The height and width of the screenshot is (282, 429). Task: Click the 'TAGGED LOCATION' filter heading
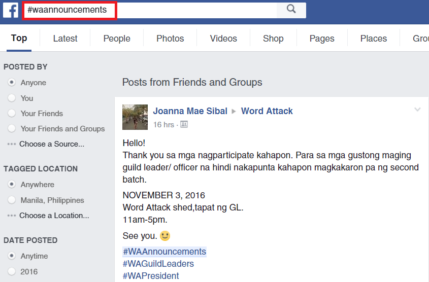click(41, 169)
